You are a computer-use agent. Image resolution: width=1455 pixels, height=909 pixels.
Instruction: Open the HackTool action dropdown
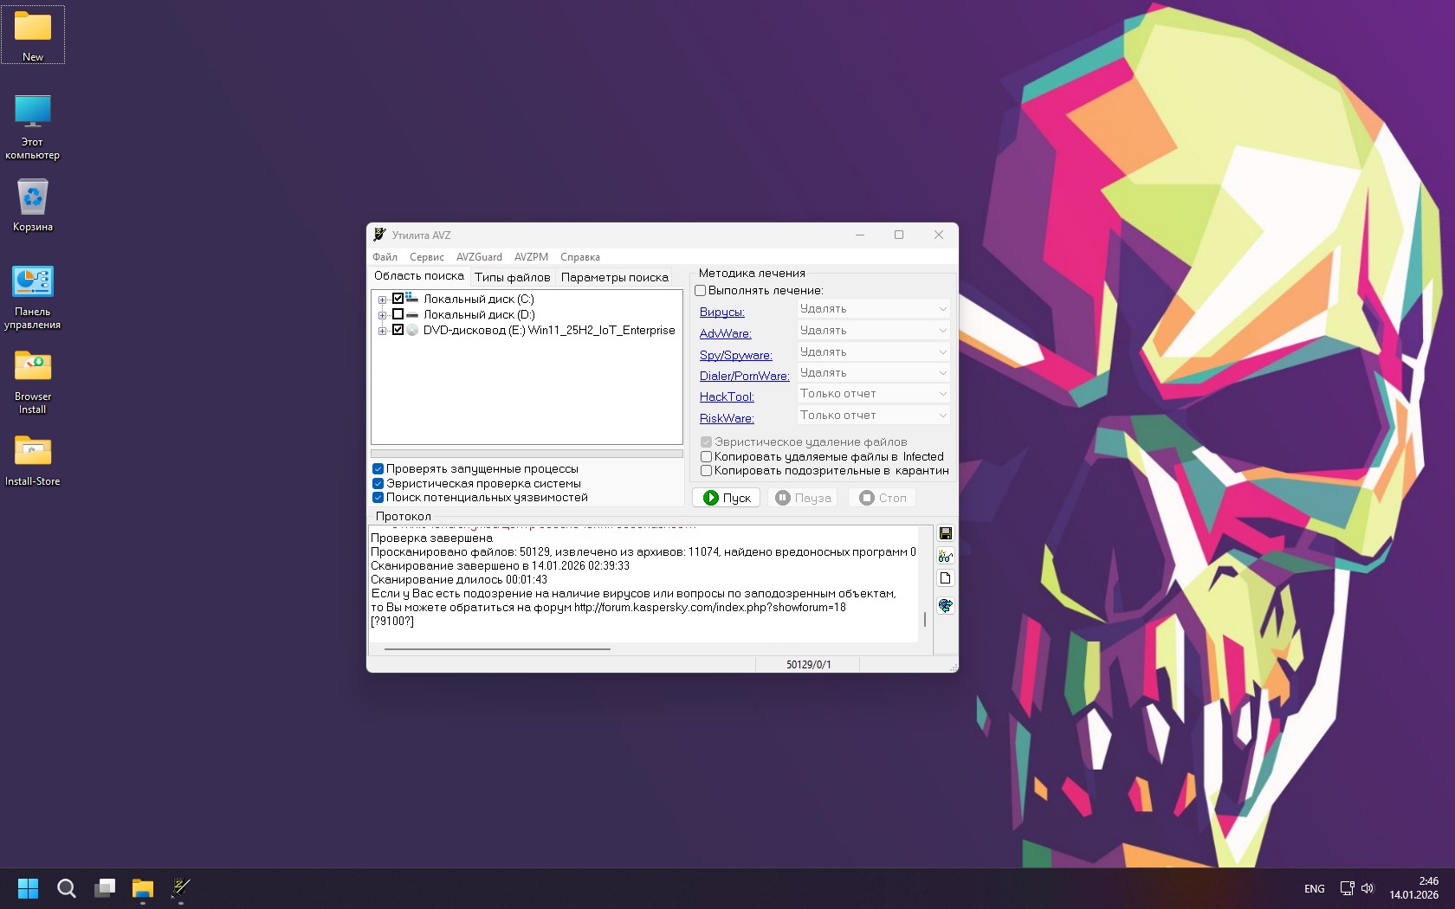[873, 394]
